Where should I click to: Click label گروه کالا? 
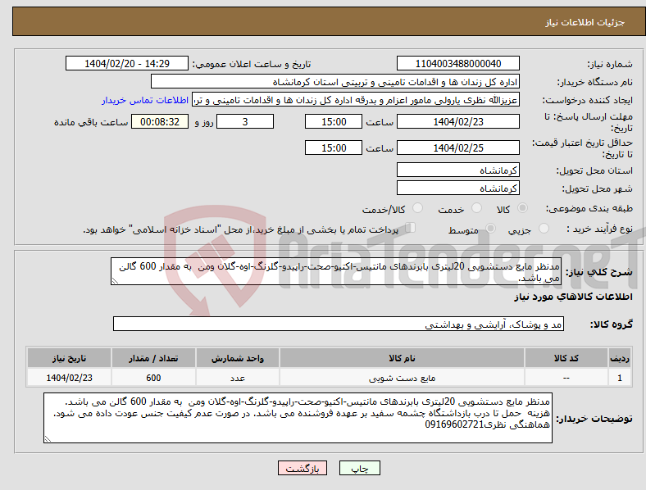click(612, 324)
